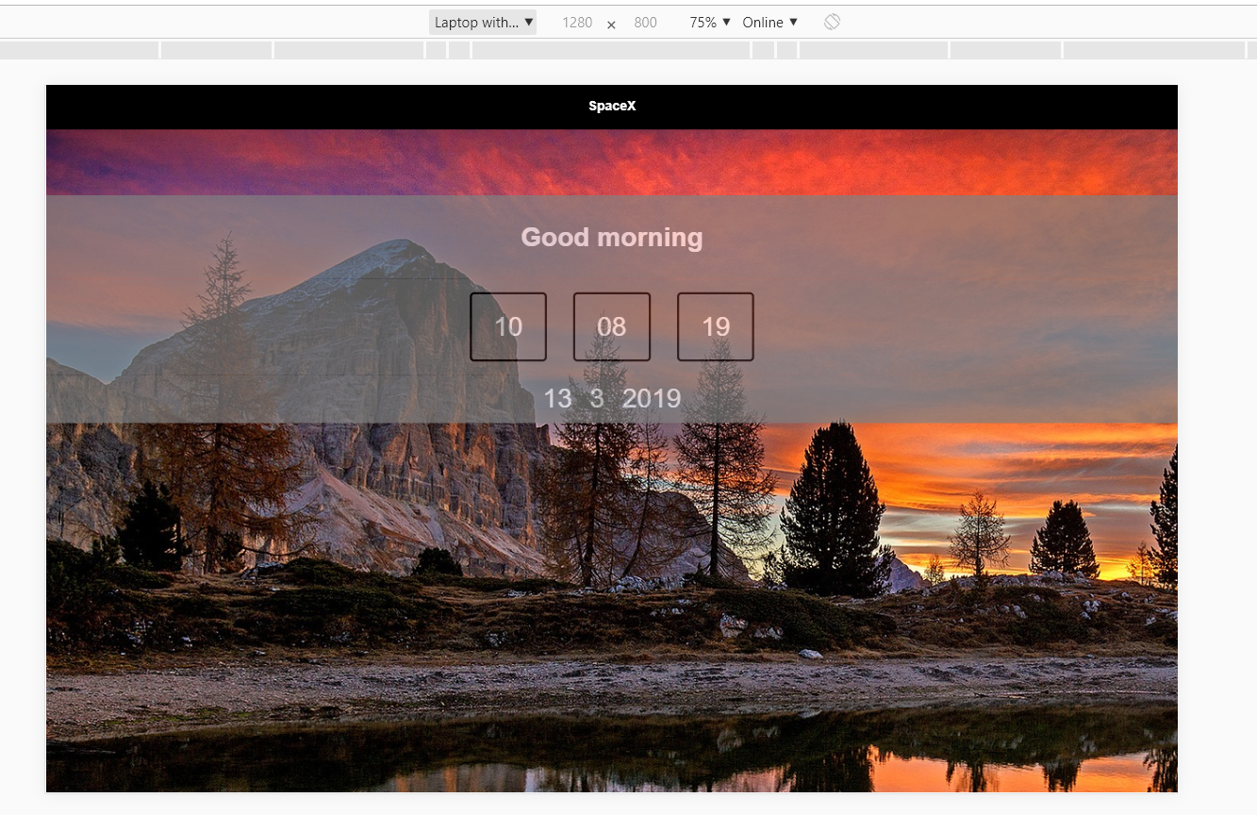
Task: Click the seconds box showing 19
Action: [x=716, y=326]
